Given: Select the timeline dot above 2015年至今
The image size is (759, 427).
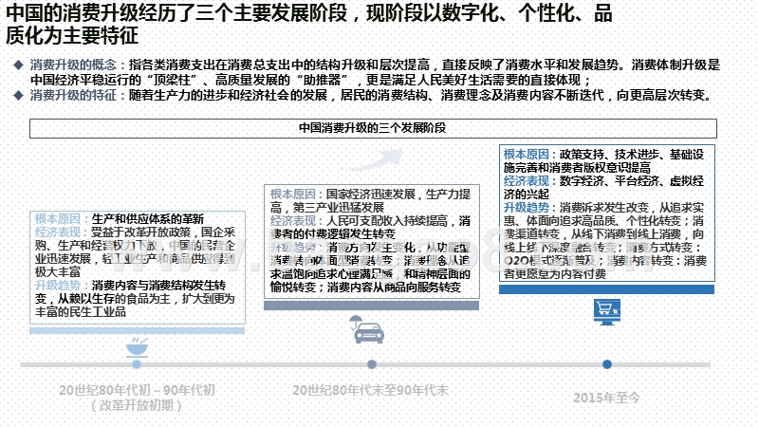Looking at the screenshot, I should [x=607, y=364].
